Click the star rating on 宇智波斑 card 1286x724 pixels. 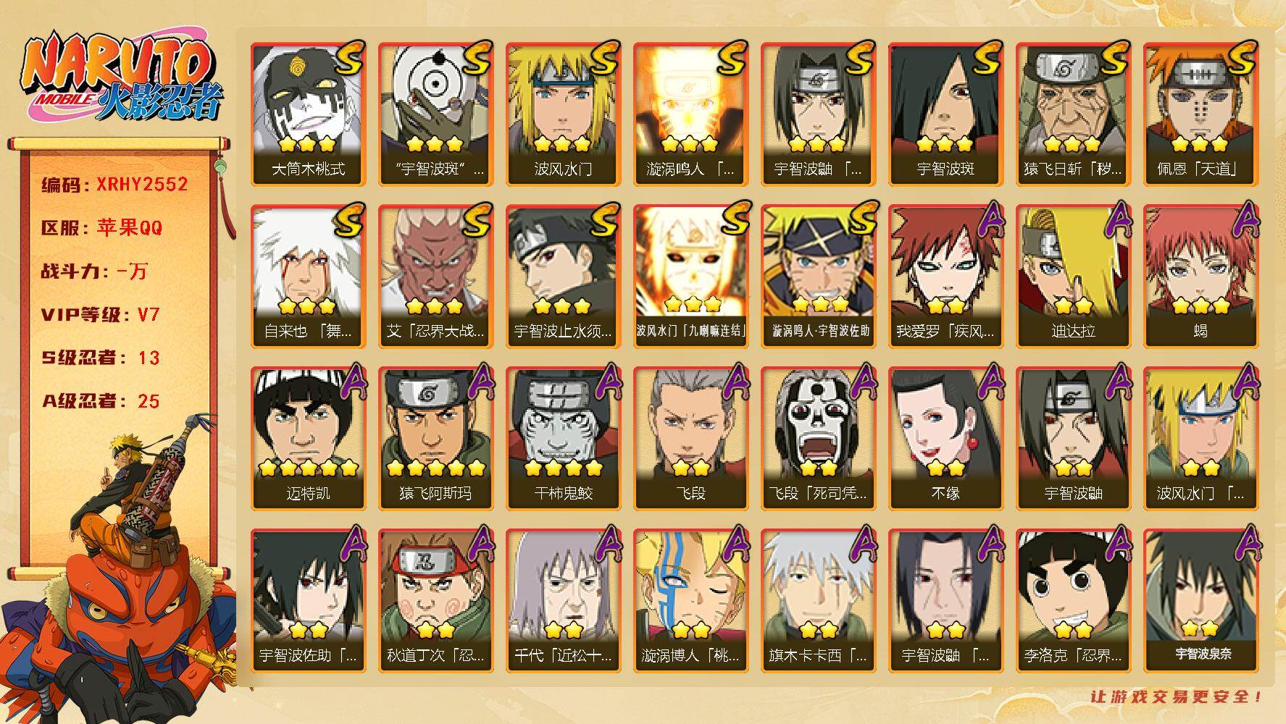coord(945,143)
